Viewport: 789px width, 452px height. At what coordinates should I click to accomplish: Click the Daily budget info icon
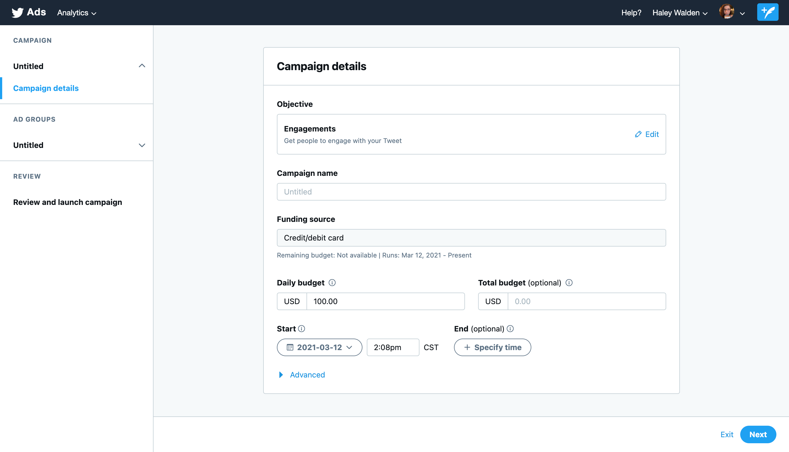point(332,282)
